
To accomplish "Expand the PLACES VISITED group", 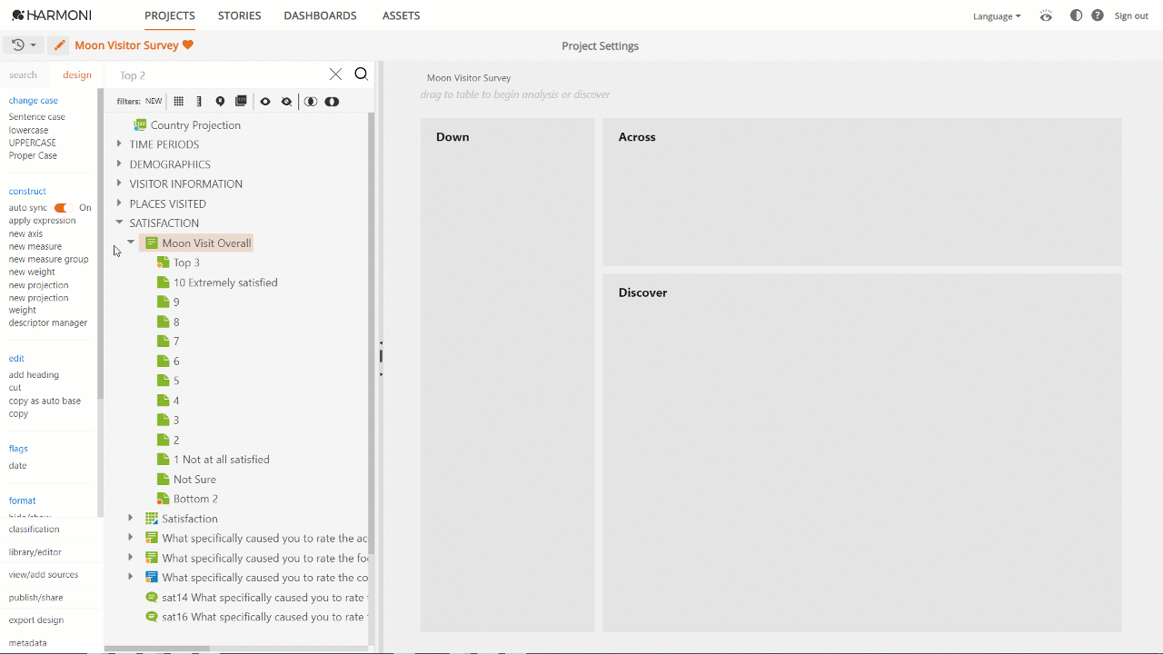I will [119, 203].
